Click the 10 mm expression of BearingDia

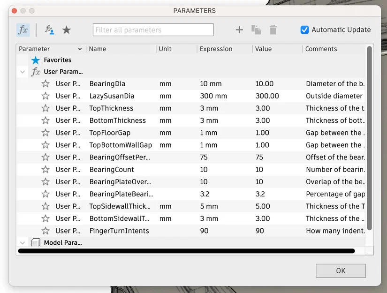(211, 84)
